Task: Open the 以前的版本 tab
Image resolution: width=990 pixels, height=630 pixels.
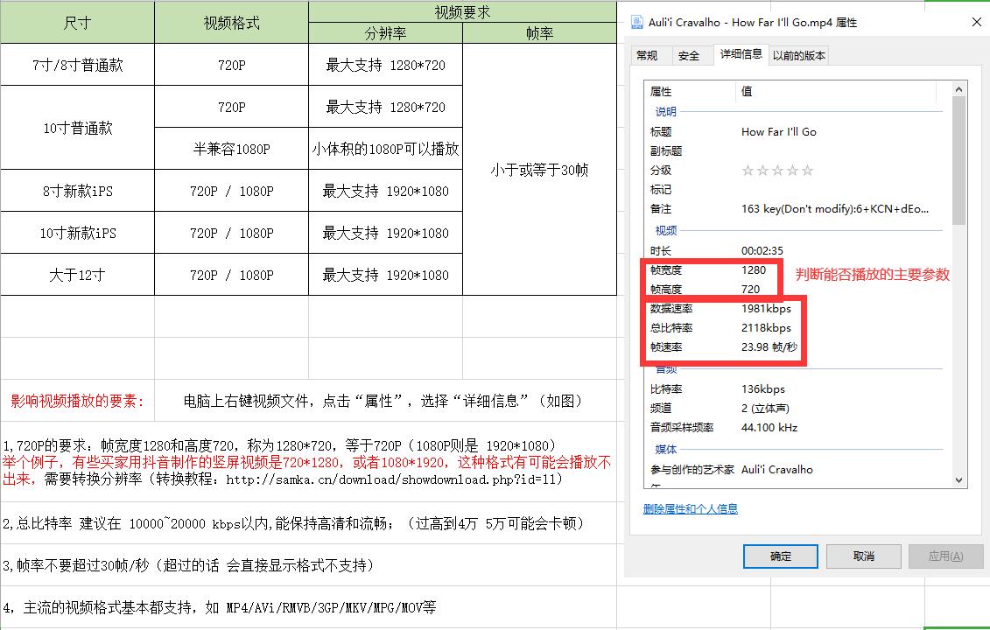Action: pyautogui.click(x=797, y=54)
